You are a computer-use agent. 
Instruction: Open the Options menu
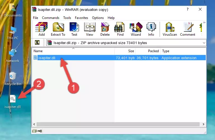98,18
